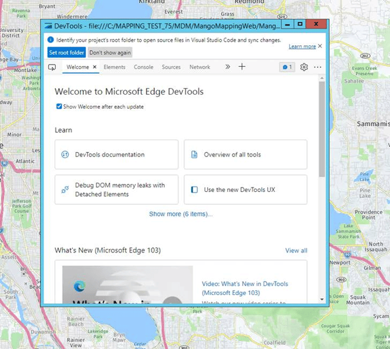Click the Learn section heading
The width and height of the screenshot is (390, 349).
[x=63, y=130]
